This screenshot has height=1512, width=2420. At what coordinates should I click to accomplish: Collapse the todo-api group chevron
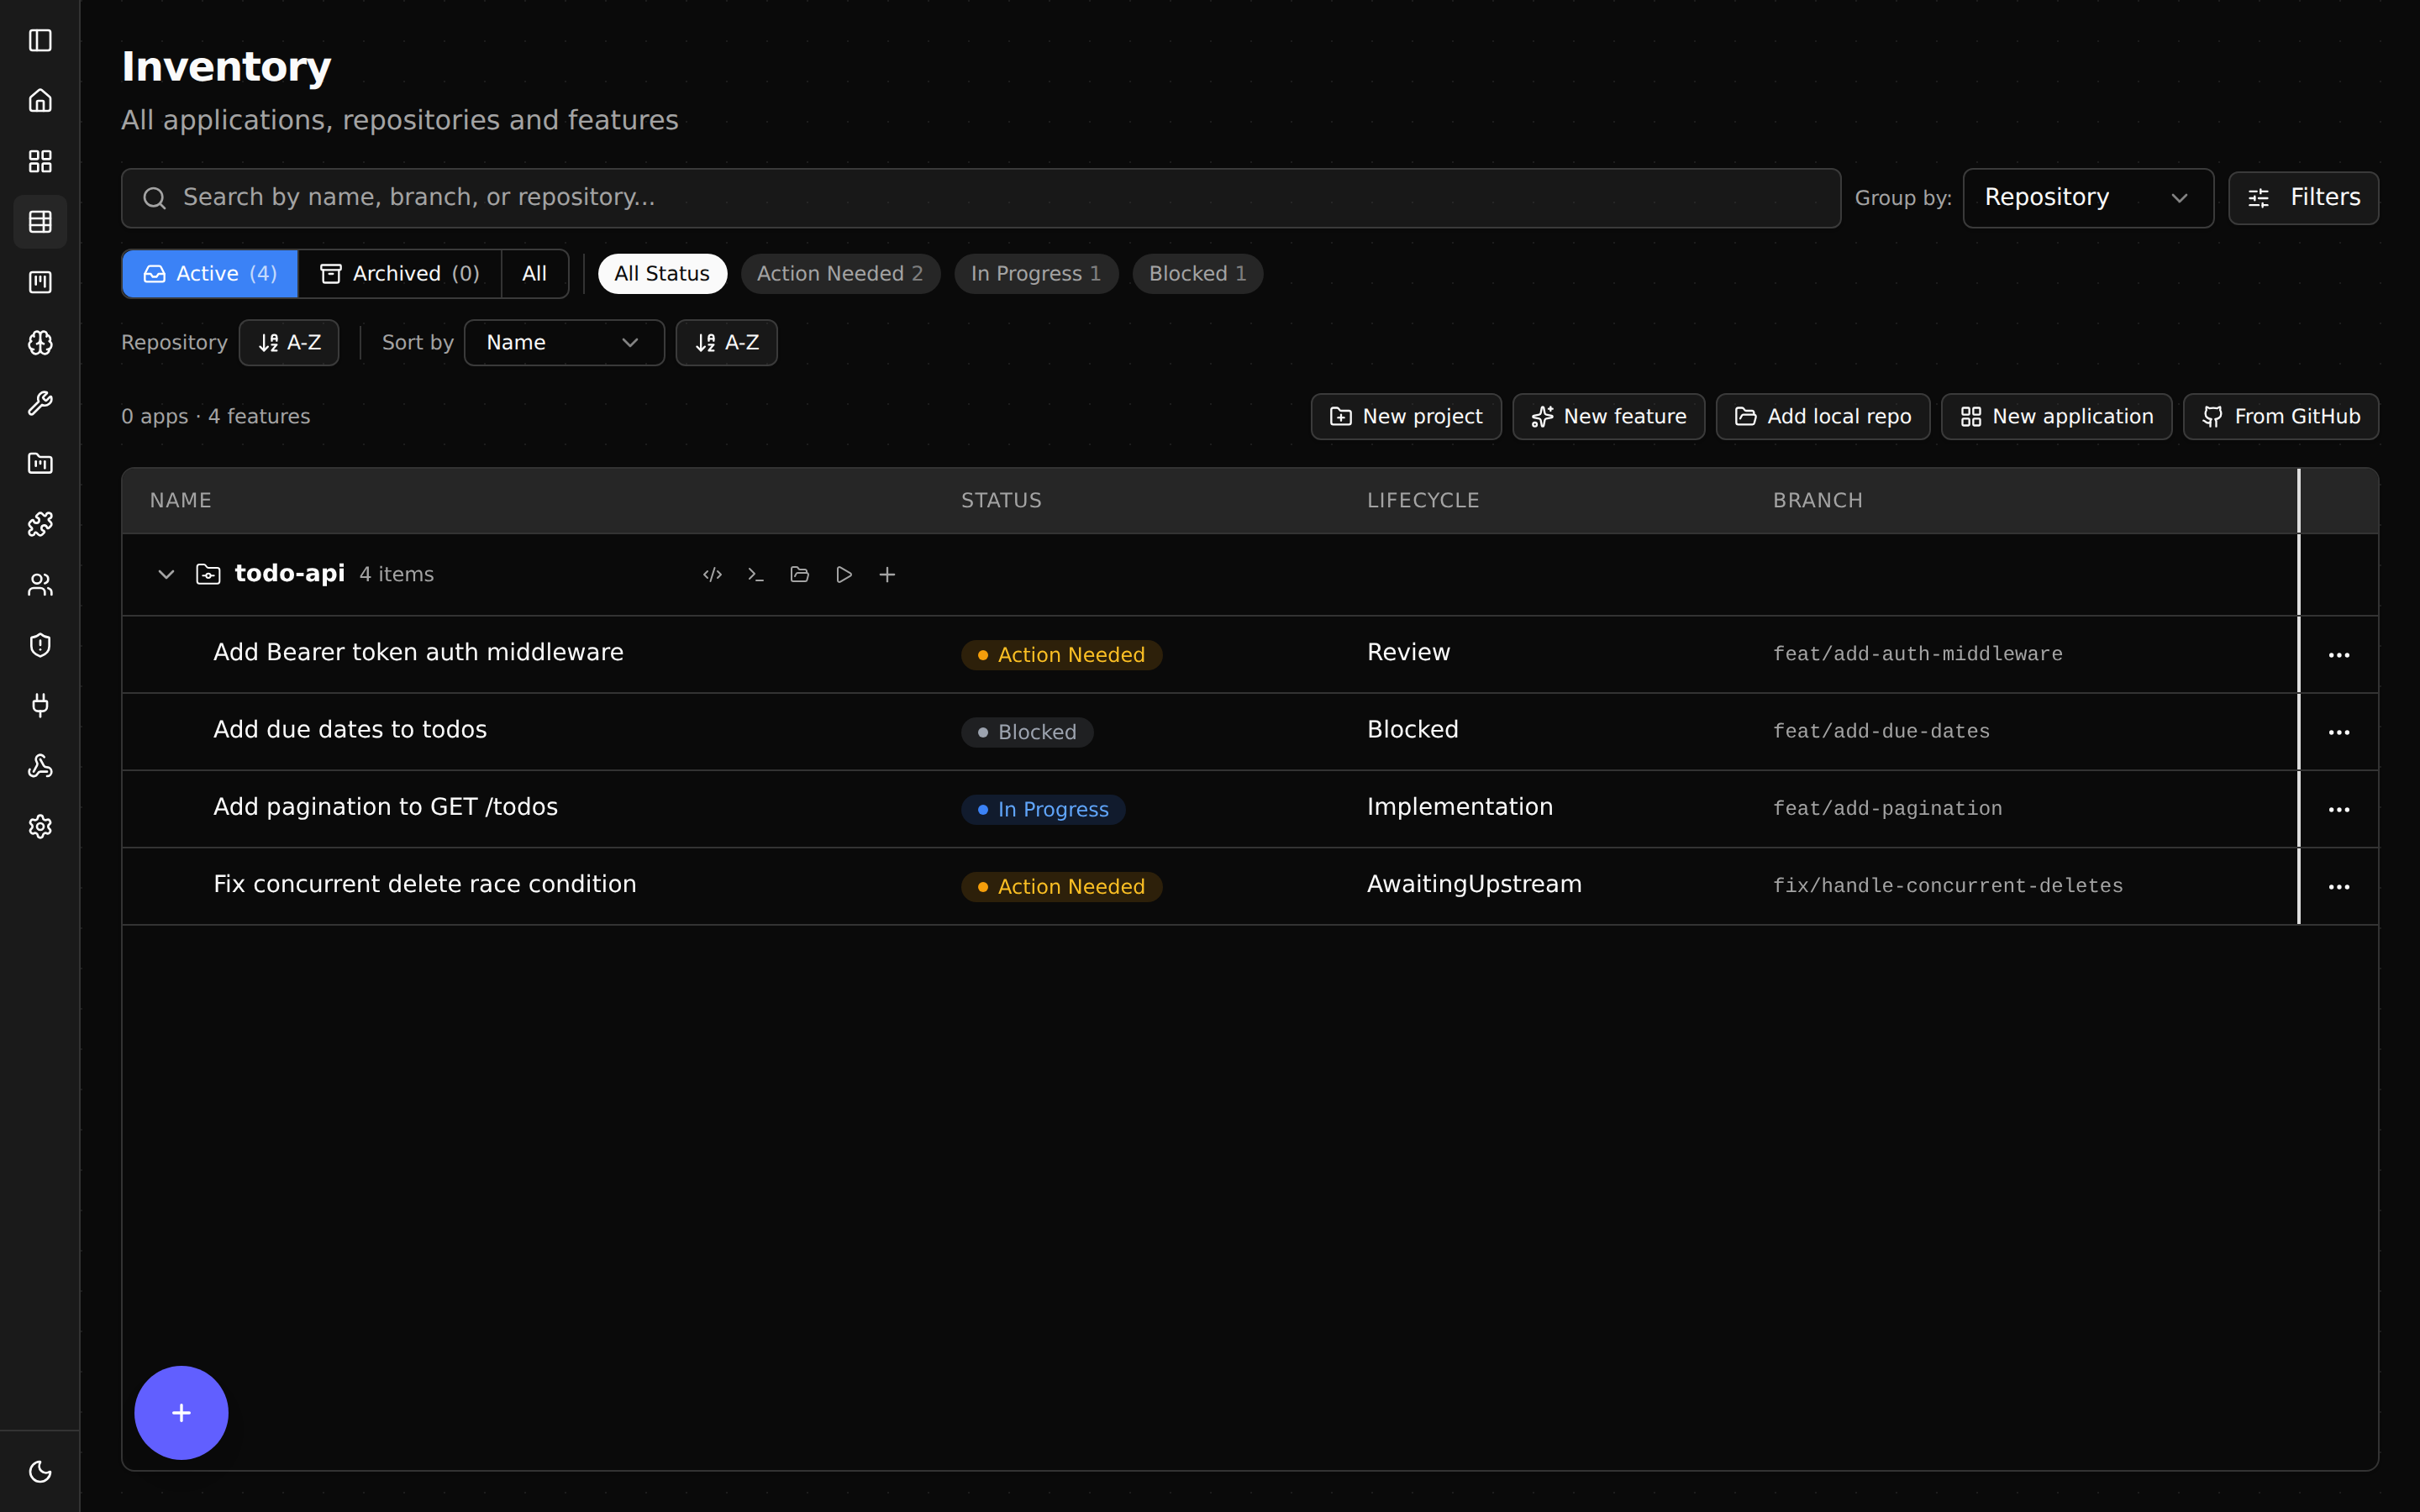pyautogui.click(x=166, y=575)
